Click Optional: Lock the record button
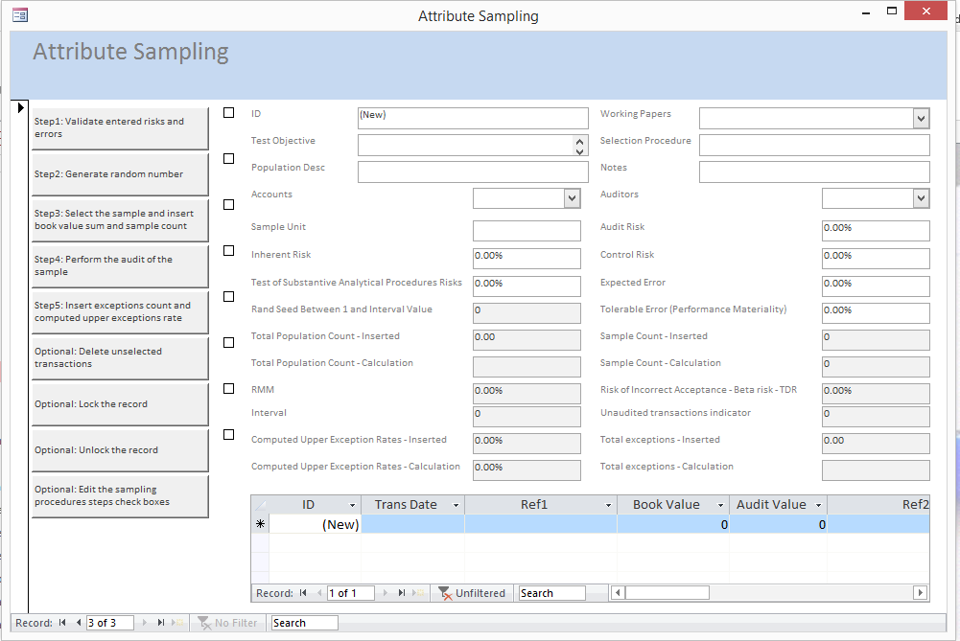This screenshot has height=641, width=960. point(120,404)
